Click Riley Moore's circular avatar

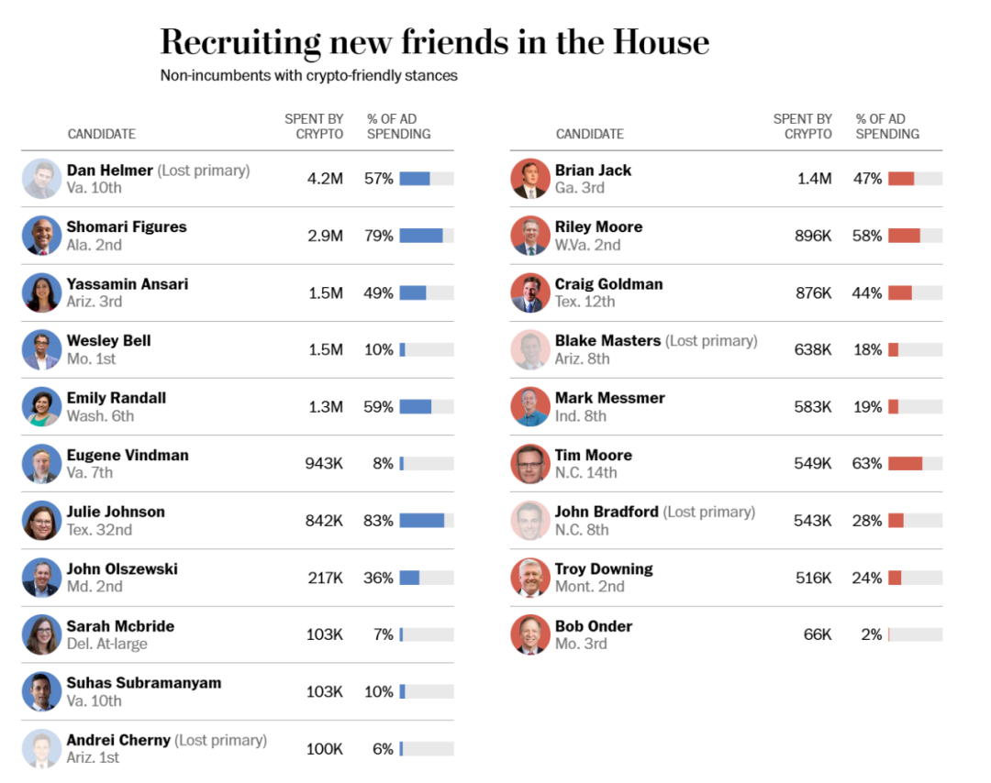[x=529, y=236]
